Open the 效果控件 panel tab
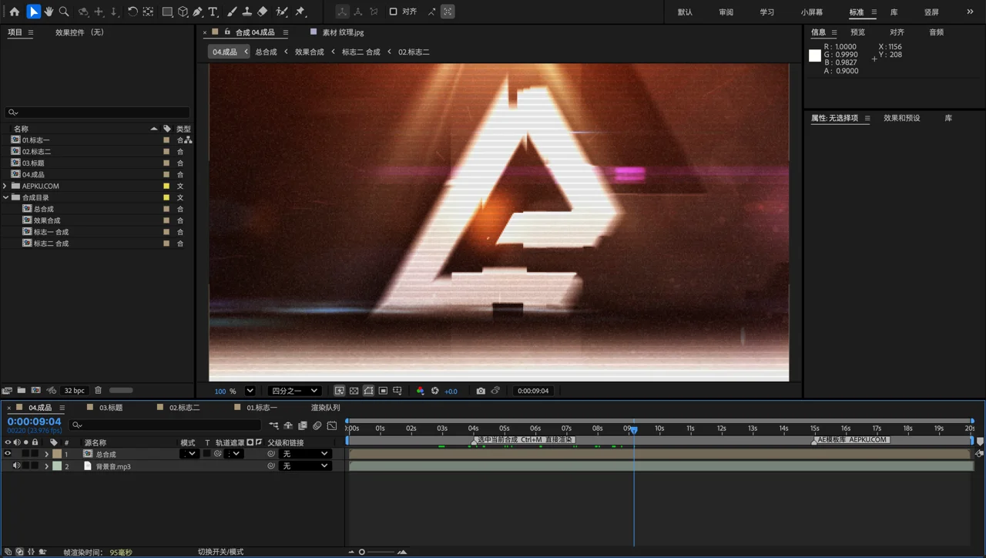 point(79,32)
